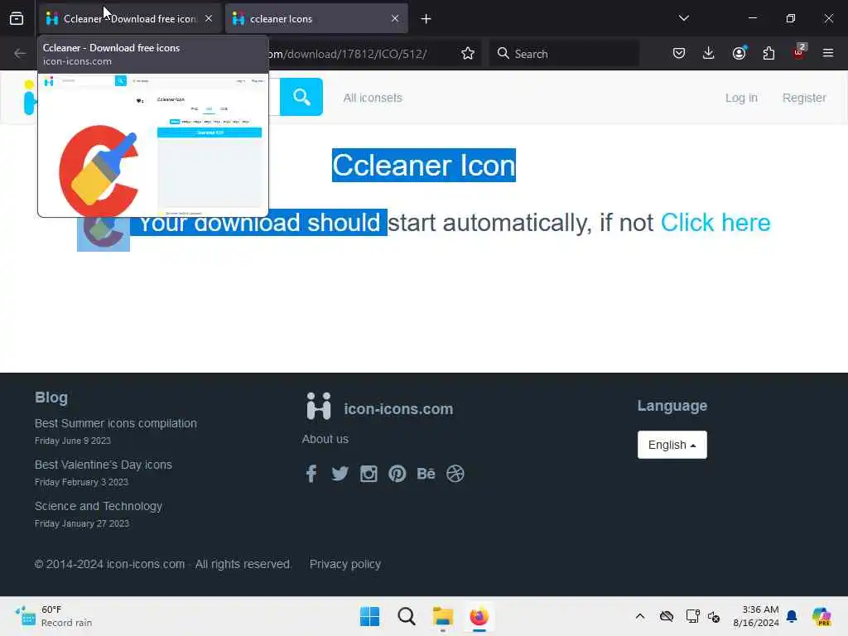Open the Firefox hamburger application menu

[828, 53]
